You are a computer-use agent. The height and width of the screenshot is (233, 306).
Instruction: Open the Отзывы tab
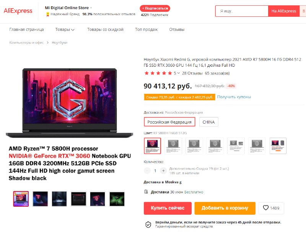click(x=177, y=30)
